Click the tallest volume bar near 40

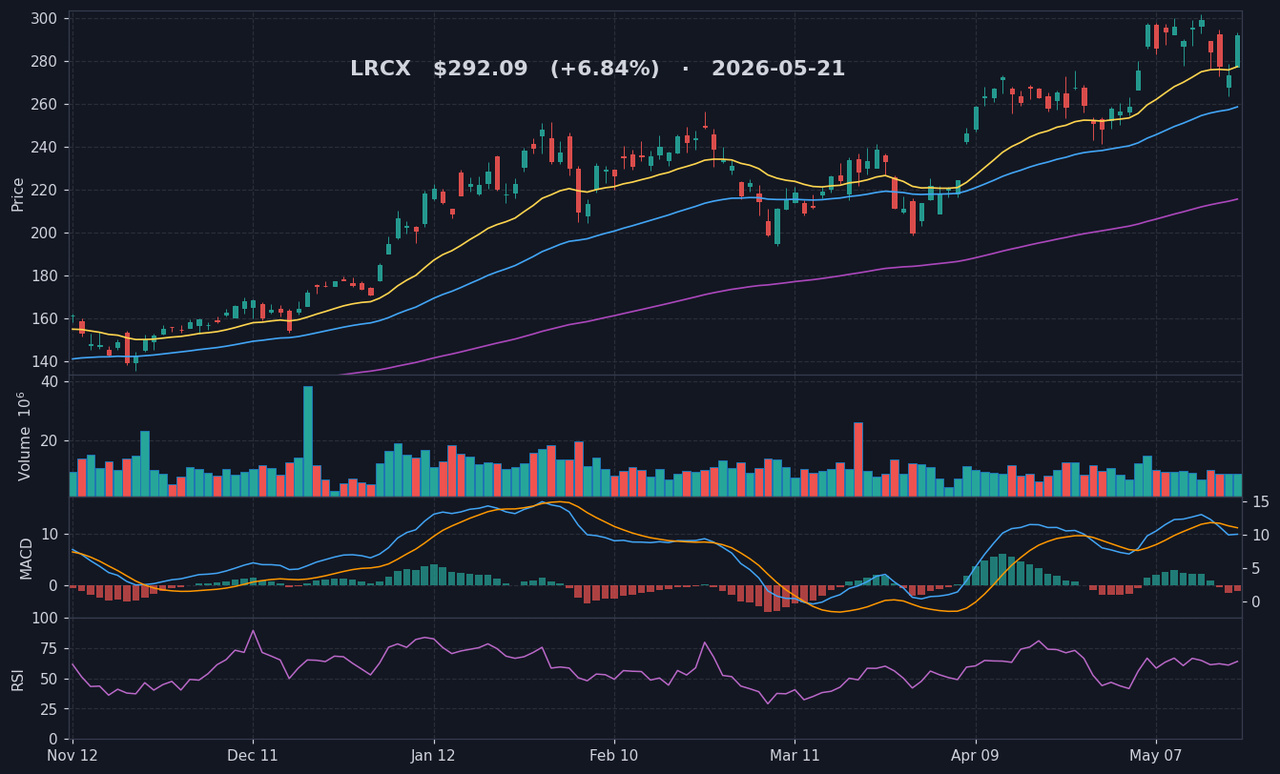point(308,441)
